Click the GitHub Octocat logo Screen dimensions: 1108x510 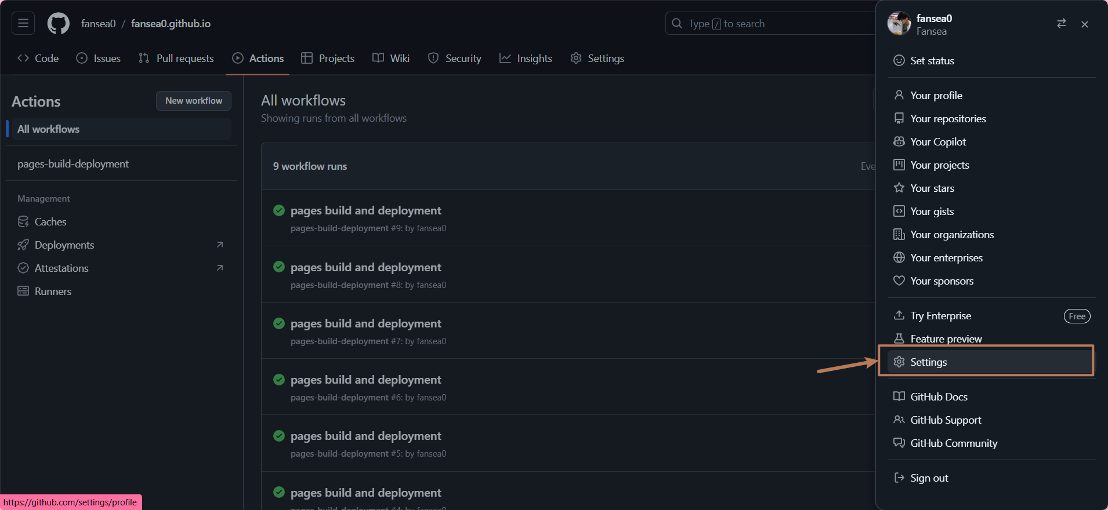tap(58, 24)
